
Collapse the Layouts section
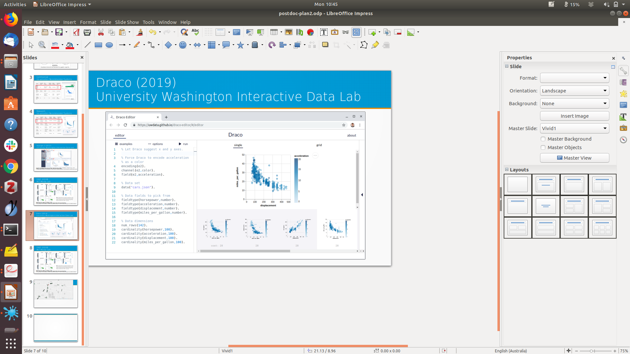click(x=507, y=169)
